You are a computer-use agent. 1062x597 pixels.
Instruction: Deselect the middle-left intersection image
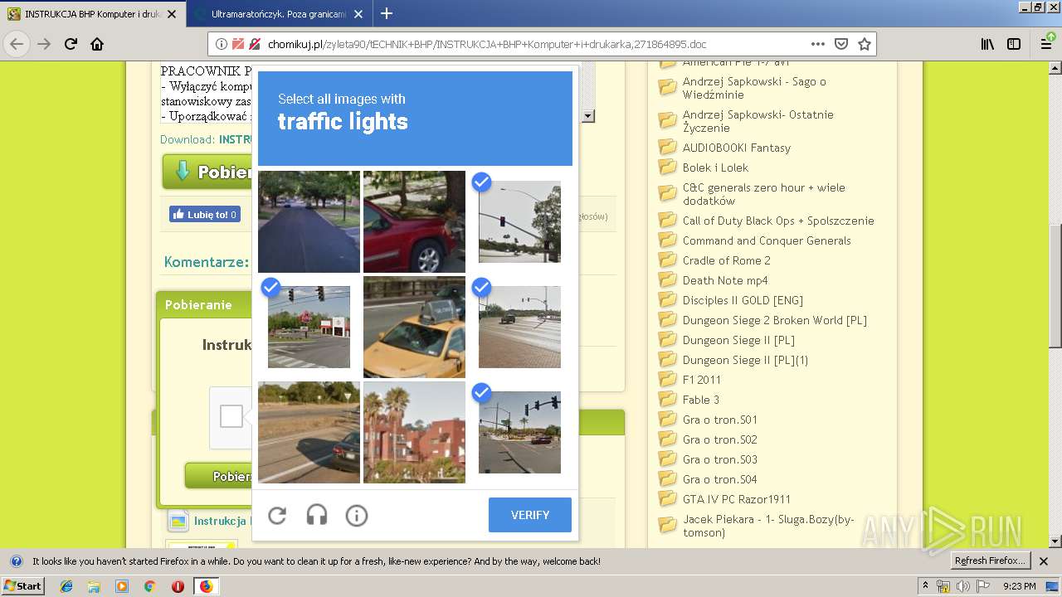pyautogui.click(x=309, y=327)
